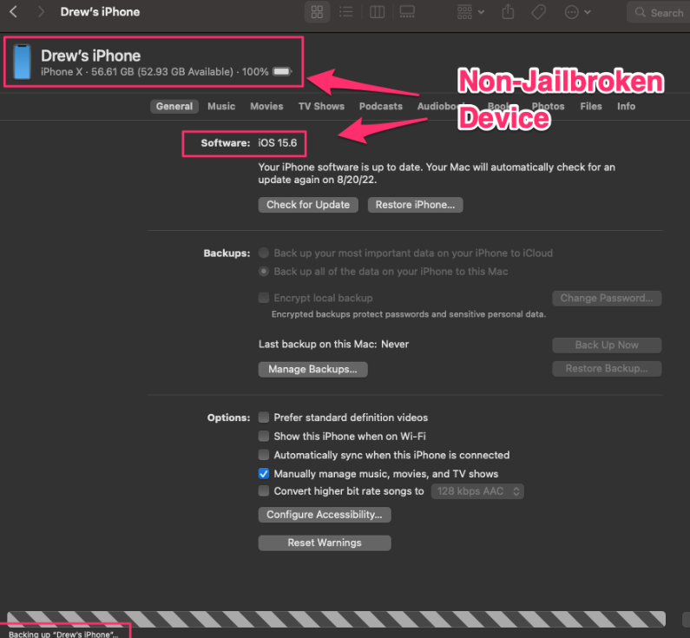
Task: Click the Manage Backups... button
Action: [312, 369]
